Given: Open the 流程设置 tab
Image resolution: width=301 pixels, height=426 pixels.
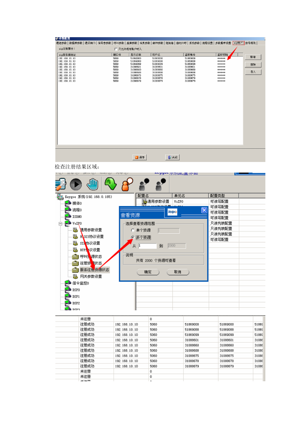Looking at the screenshot, I should (x=208, y=43).
